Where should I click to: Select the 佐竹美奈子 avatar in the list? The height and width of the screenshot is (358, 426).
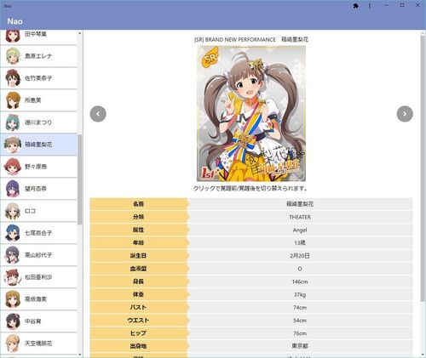point(13,78)
